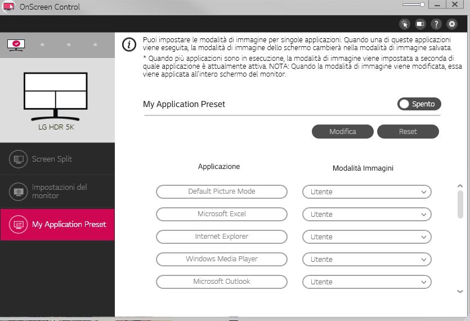Viewport: 470px width, 321px height.
Task: Open settings gear icon
Action: point(452,24)
